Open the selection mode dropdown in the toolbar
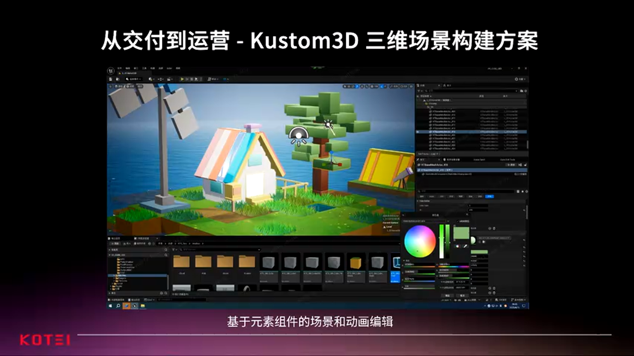 pos(134,79)
